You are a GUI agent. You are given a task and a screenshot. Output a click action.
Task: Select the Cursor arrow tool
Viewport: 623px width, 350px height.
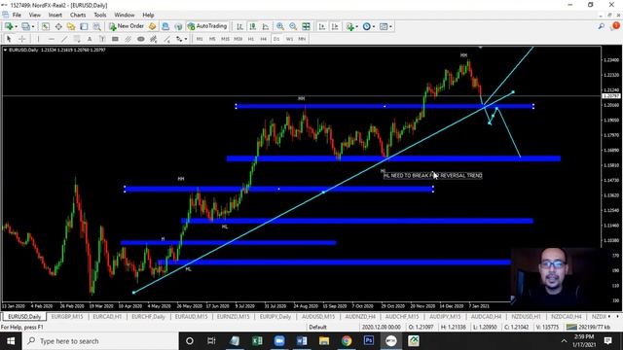9,39
